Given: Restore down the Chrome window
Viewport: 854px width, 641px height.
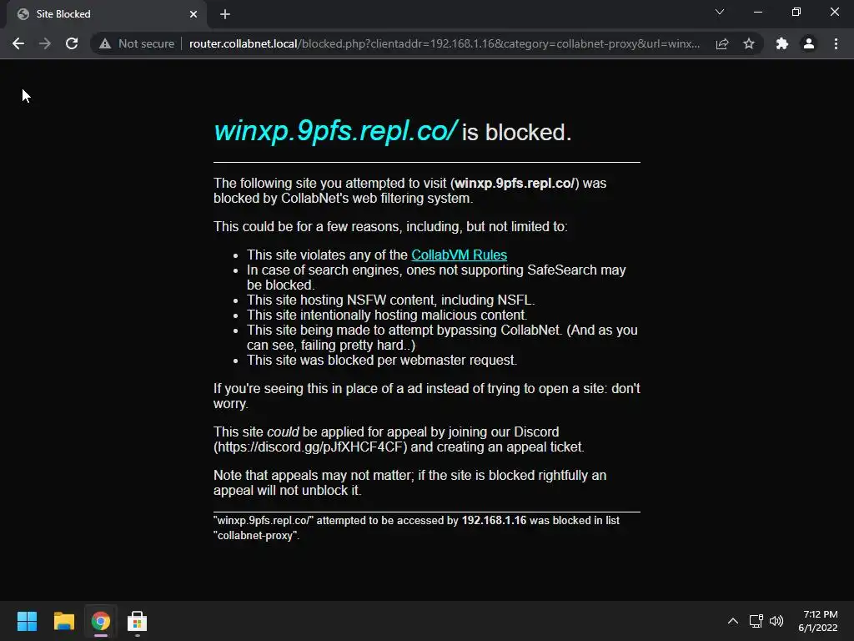Looking at the screenshot, I should 796,12.
